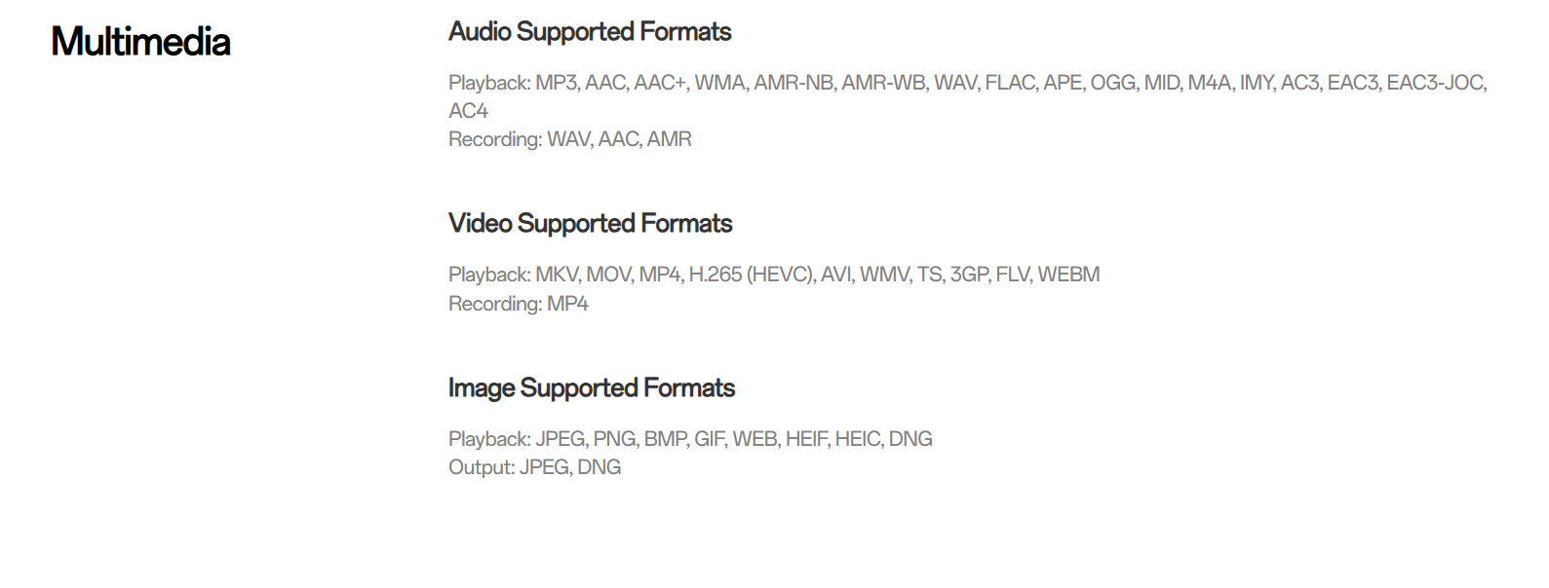The height and width of the screenshot is (588, 1549).
Task: Click the HEIC image format text
Action: (858, 439)
